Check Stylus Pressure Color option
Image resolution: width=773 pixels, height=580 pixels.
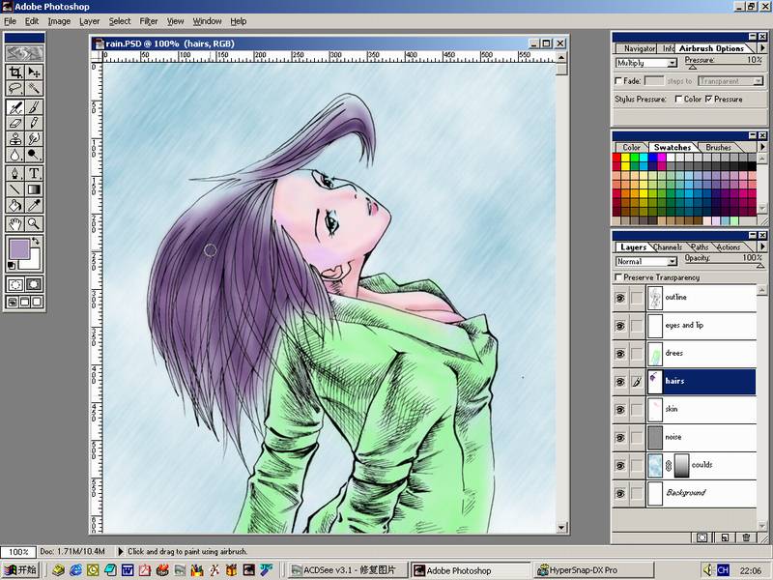point(679,100)
